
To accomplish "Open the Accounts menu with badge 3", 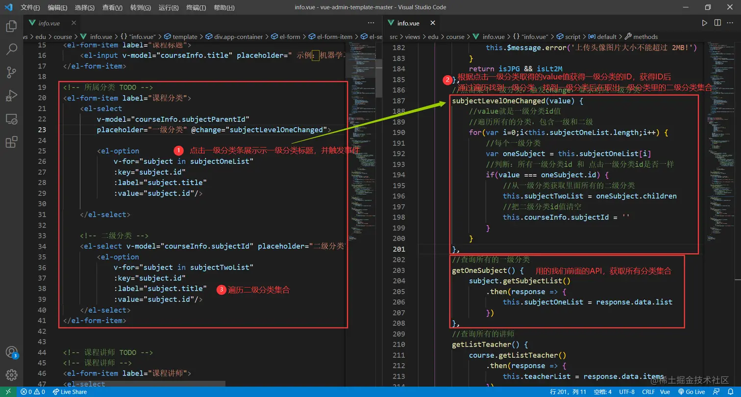I will pyautogui.click(x=11, y=352).
